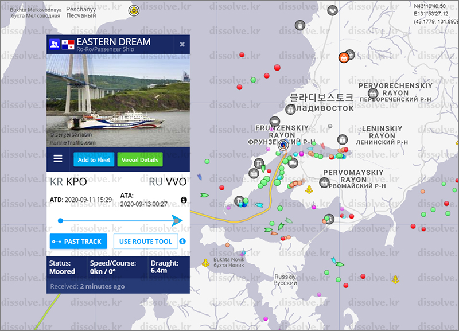Select departure port KR KPO
This screenshot has width=459, height=331.
pyautogui.click(x=68, y=182)
